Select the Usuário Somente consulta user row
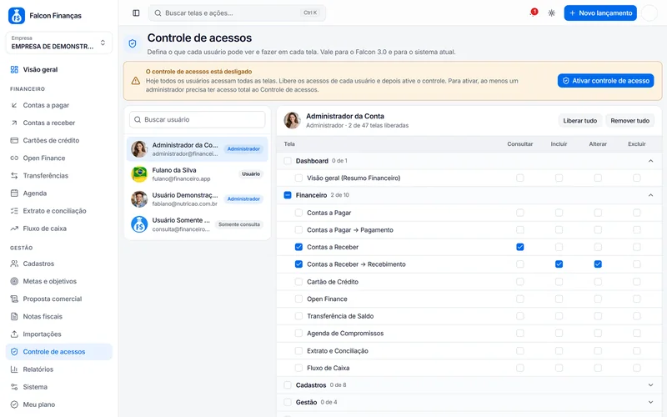Image resolution: width=667 pixels, height=417 pixels. point(198,224)
